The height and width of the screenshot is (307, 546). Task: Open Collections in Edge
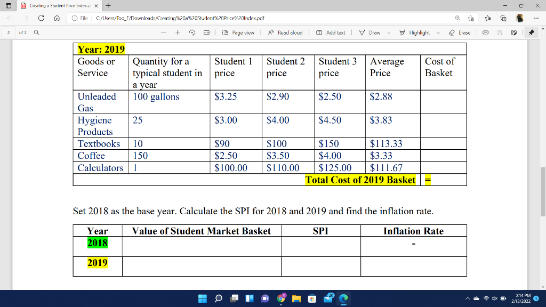click(x=503, y=18)
